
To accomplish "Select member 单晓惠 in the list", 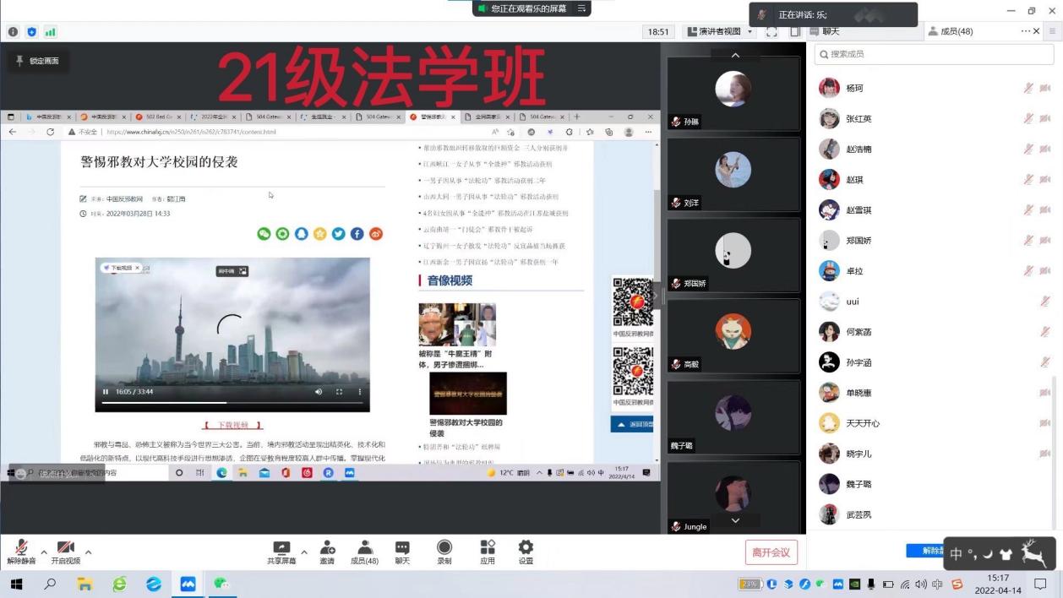I will (x=934, y=393).
